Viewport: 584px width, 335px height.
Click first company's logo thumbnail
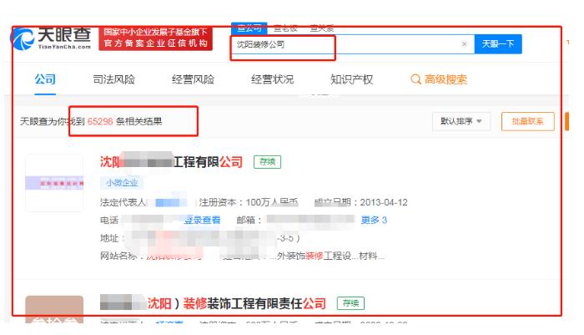pos(54,183)
